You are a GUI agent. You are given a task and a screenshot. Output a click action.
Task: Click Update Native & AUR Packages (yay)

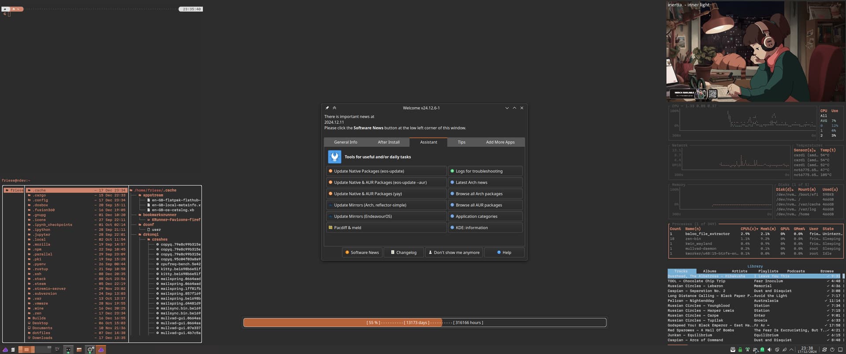tap(386, 194)
